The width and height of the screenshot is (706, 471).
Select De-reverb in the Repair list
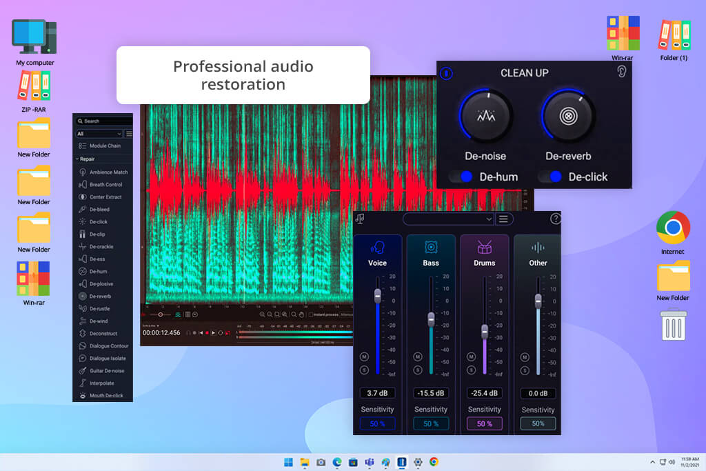coord(95,297)
